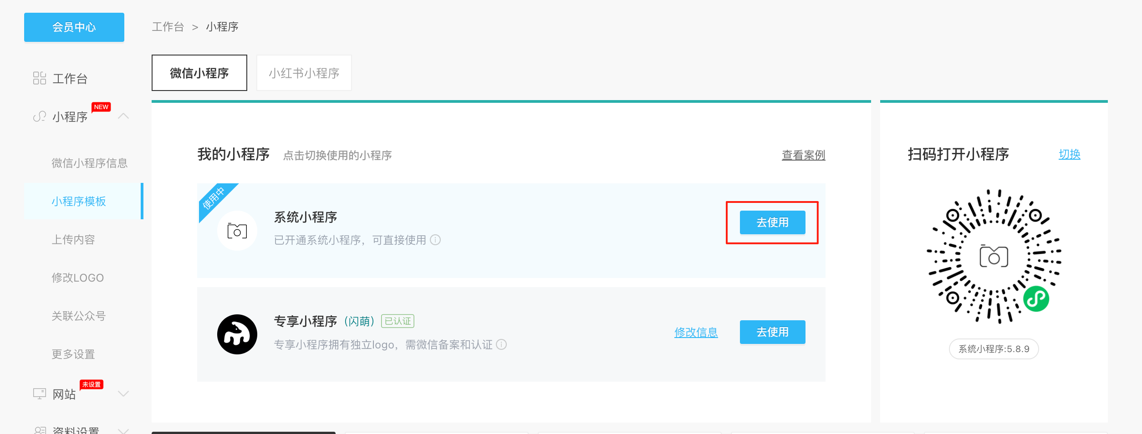This screenshot has height=434, width=1142.
Task: Open 工作台 in the sidebar
Action: (70, 78)
